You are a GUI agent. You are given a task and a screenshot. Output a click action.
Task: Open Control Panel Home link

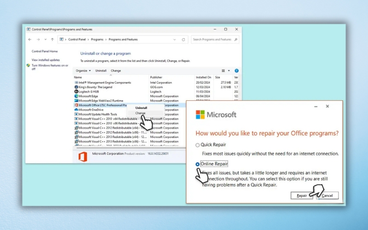(45, 51)
